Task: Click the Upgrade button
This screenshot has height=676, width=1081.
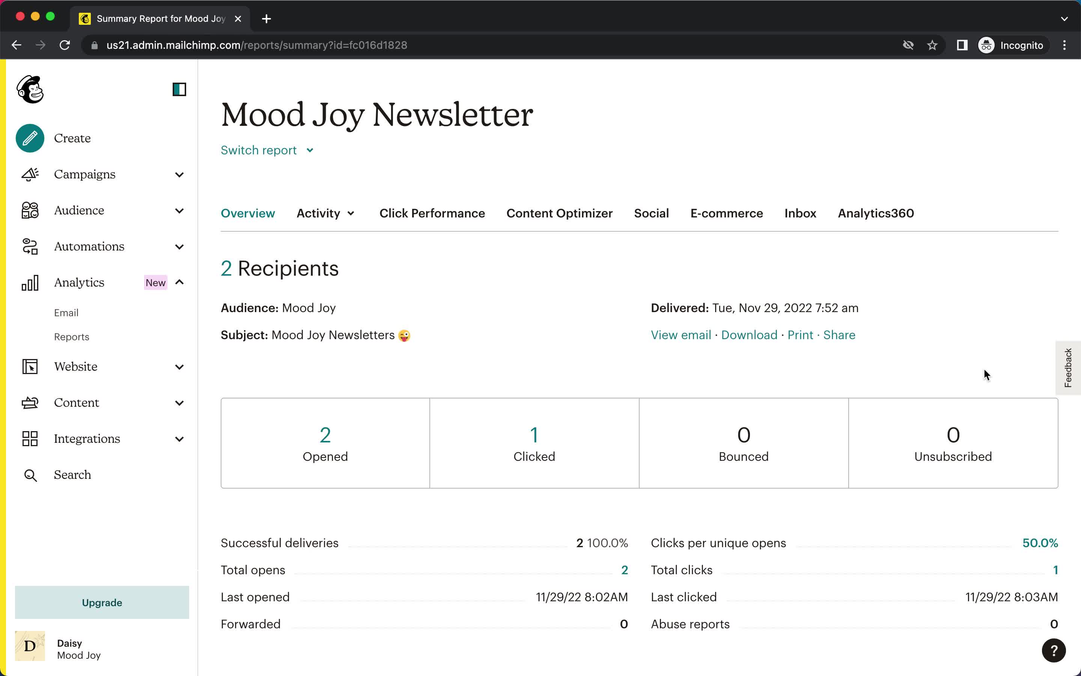Action: coord(101,602)
